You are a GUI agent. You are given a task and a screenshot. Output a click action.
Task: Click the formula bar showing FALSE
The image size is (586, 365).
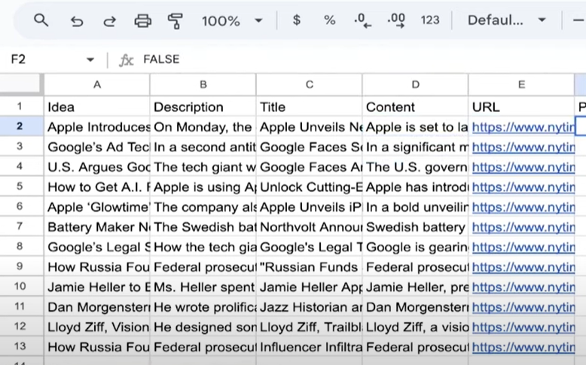339,59
